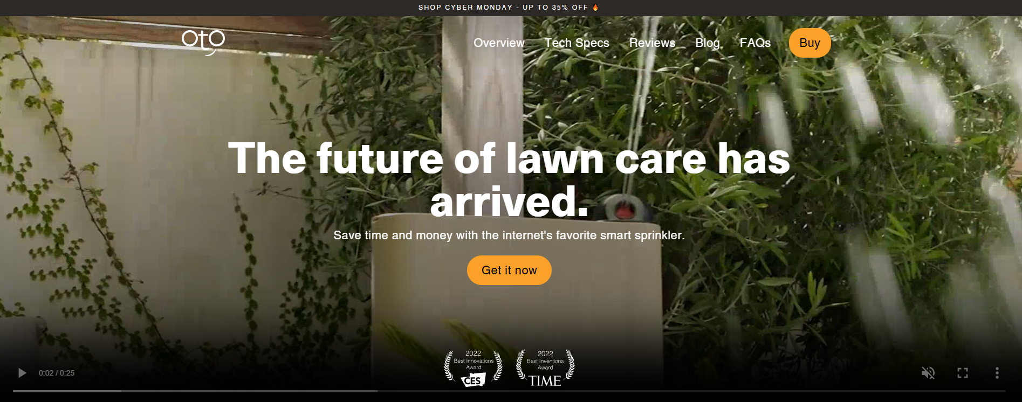
Task: Enter fullscreen video mode
Action: point(962,373)
